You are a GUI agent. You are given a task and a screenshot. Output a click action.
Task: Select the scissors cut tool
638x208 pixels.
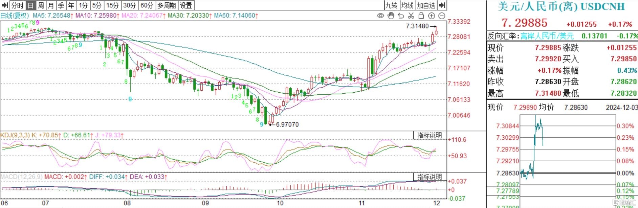coord(411,16)
